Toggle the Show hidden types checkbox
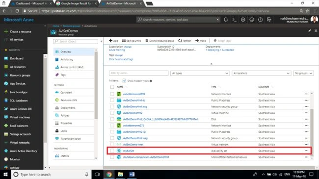The height and width of the screenshot is (179, 319). 124,81
